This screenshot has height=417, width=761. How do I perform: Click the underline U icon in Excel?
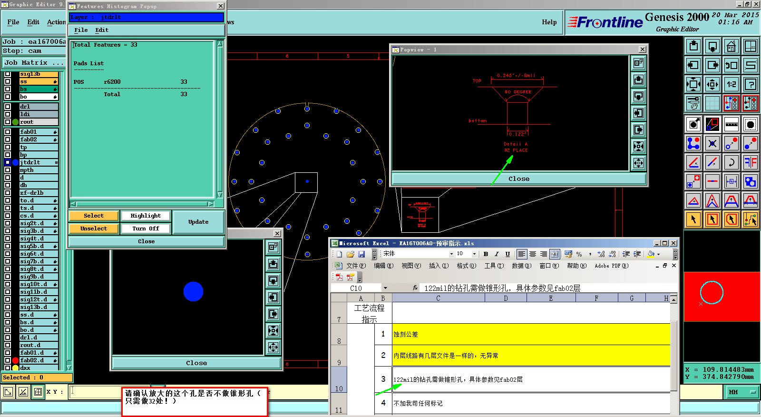tap(507, 254)
